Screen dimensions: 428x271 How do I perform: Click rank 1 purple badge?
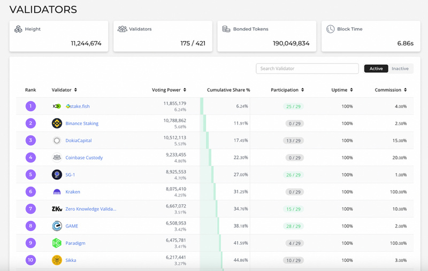(31, 106)
